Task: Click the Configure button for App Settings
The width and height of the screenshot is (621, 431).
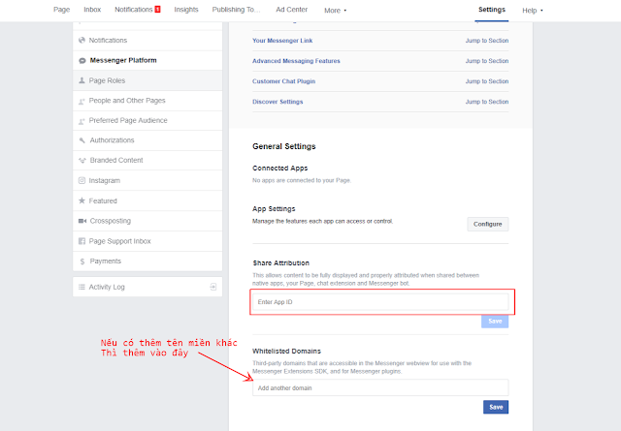Action: coord(487,224)
